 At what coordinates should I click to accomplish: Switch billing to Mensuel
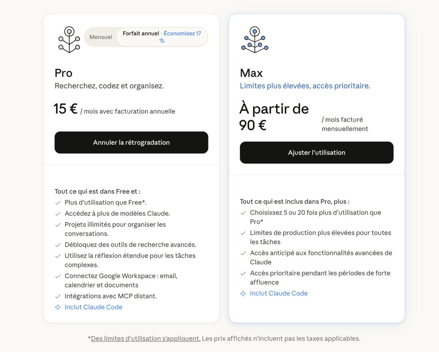point(101,37)
